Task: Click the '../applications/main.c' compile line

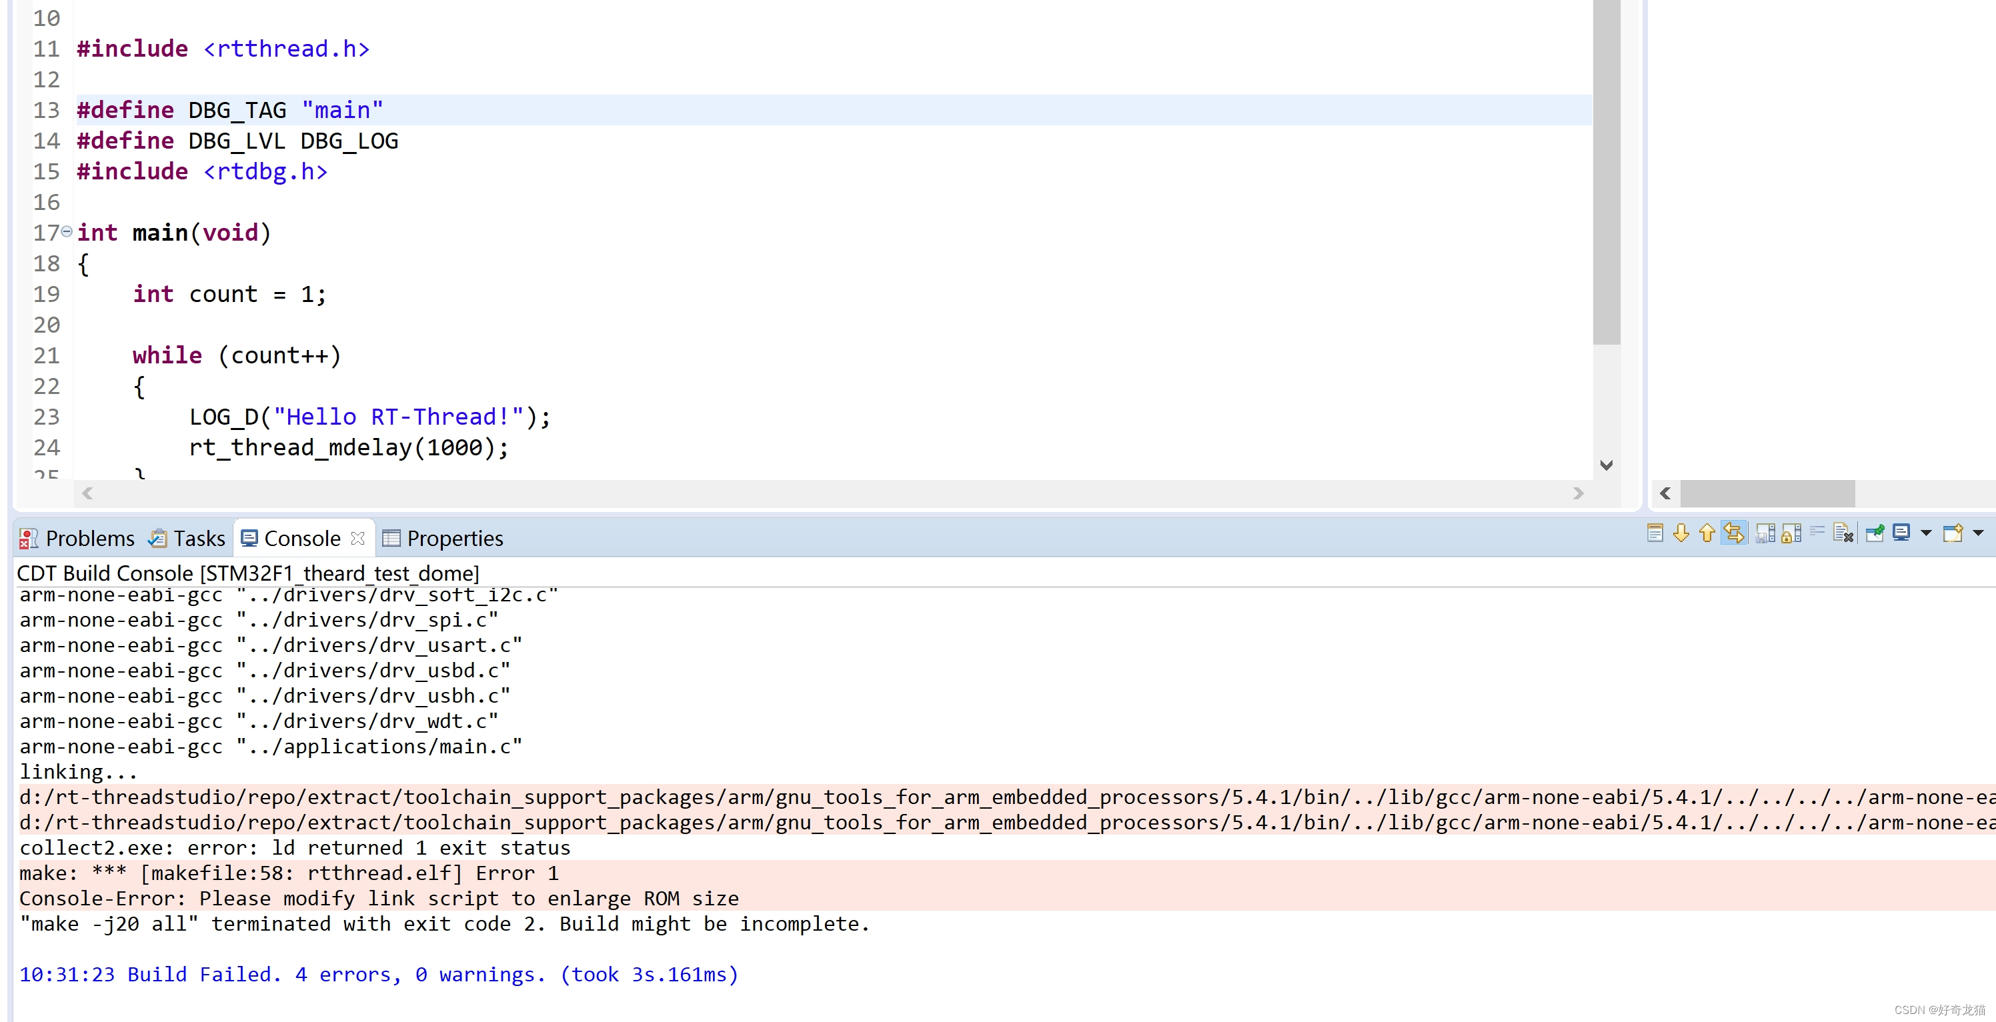Action: pos(271,746)
